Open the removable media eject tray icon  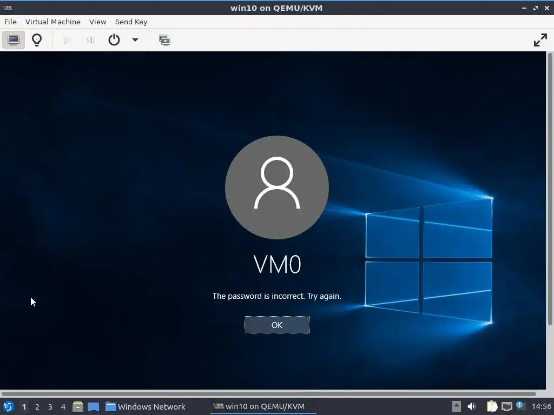click(x=457, y=406)
